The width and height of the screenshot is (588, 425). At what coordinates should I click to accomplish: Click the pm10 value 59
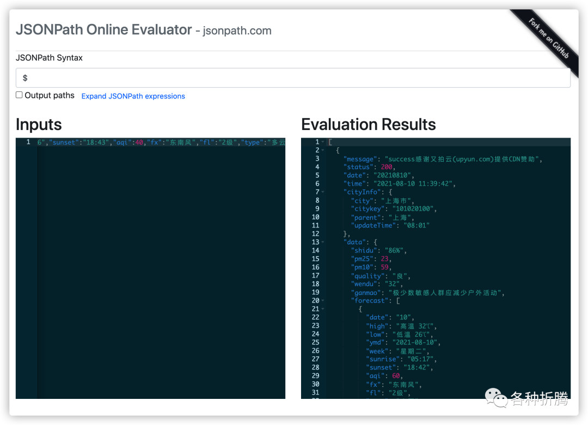[x=384, y=267]
